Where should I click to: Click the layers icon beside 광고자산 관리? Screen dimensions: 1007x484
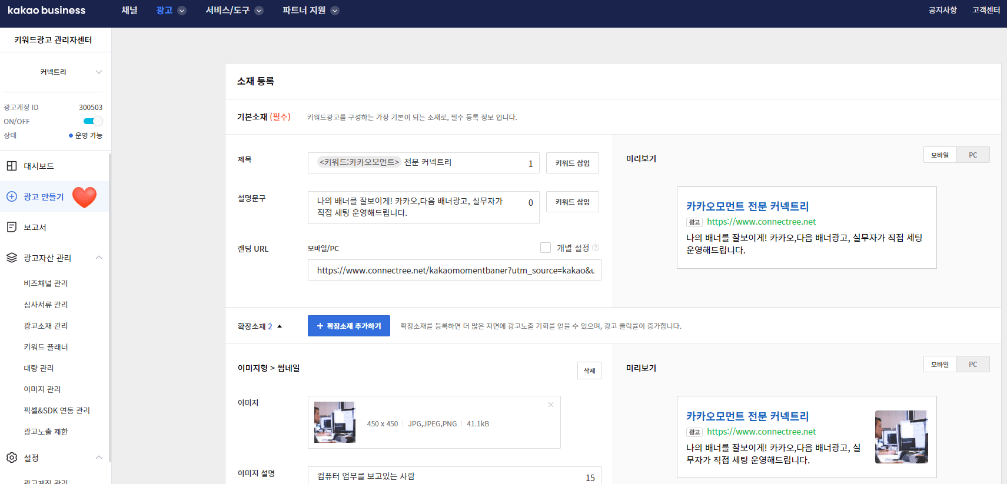coord(12,258)
